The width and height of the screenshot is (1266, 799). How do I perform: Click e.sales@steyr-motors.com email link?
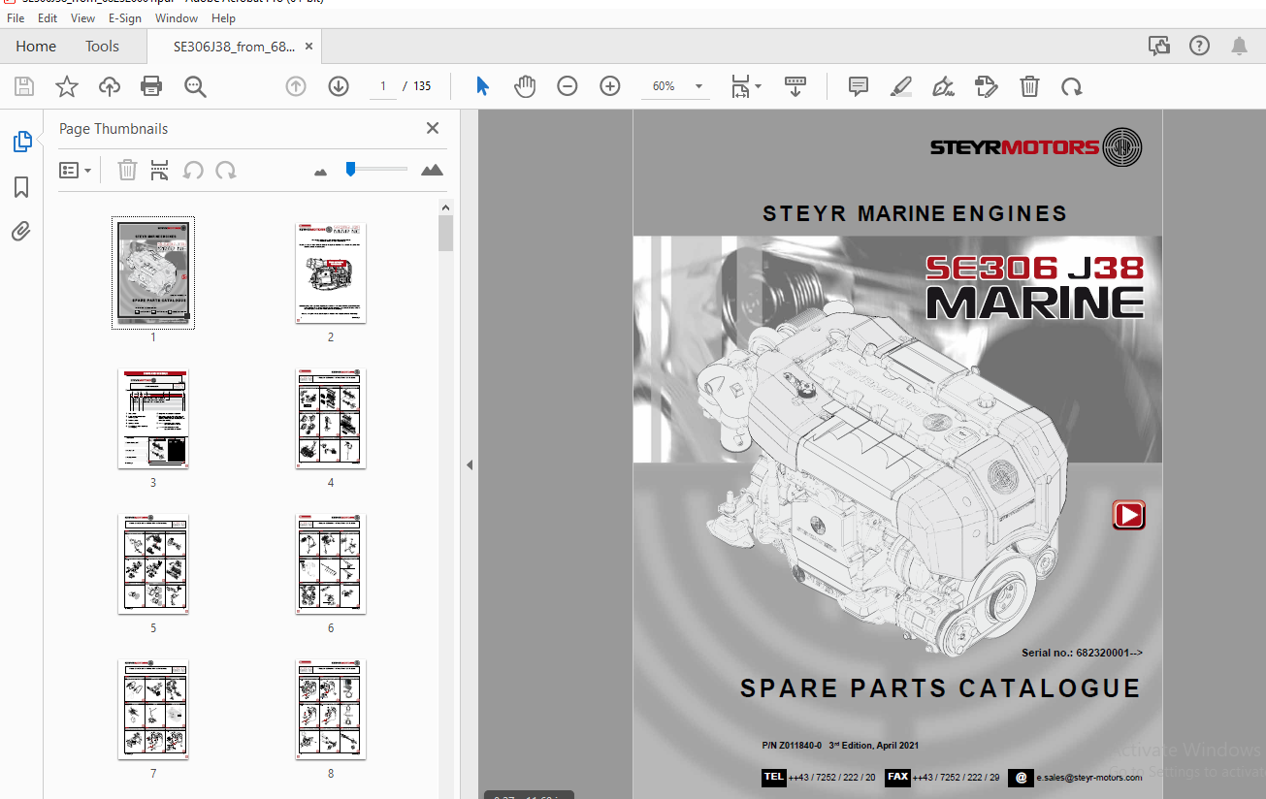[x=1089, y=777]
